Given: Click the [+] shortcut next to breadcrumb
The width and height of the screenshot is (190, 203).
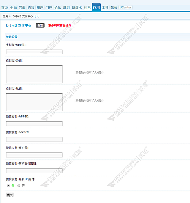Looking at the screenshot, I should coord(37,16).
